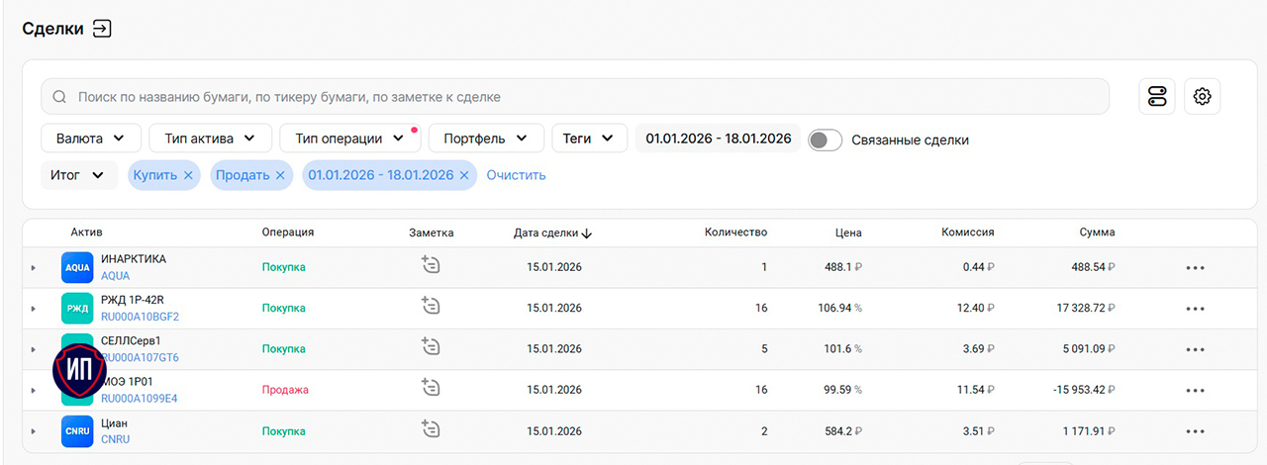Open the RU000A10BGF2 ticker link

click(140, 317)
